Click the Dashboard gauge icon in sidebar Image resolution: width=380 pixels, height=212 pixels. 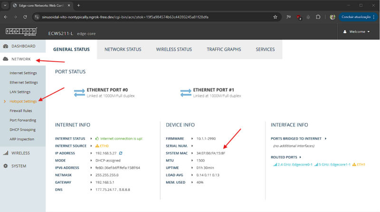coord(6,46)
